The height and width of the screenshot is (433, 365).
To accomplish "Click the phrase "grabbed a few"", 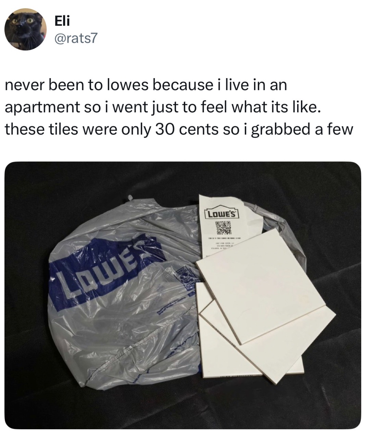I will coord(302,130).
